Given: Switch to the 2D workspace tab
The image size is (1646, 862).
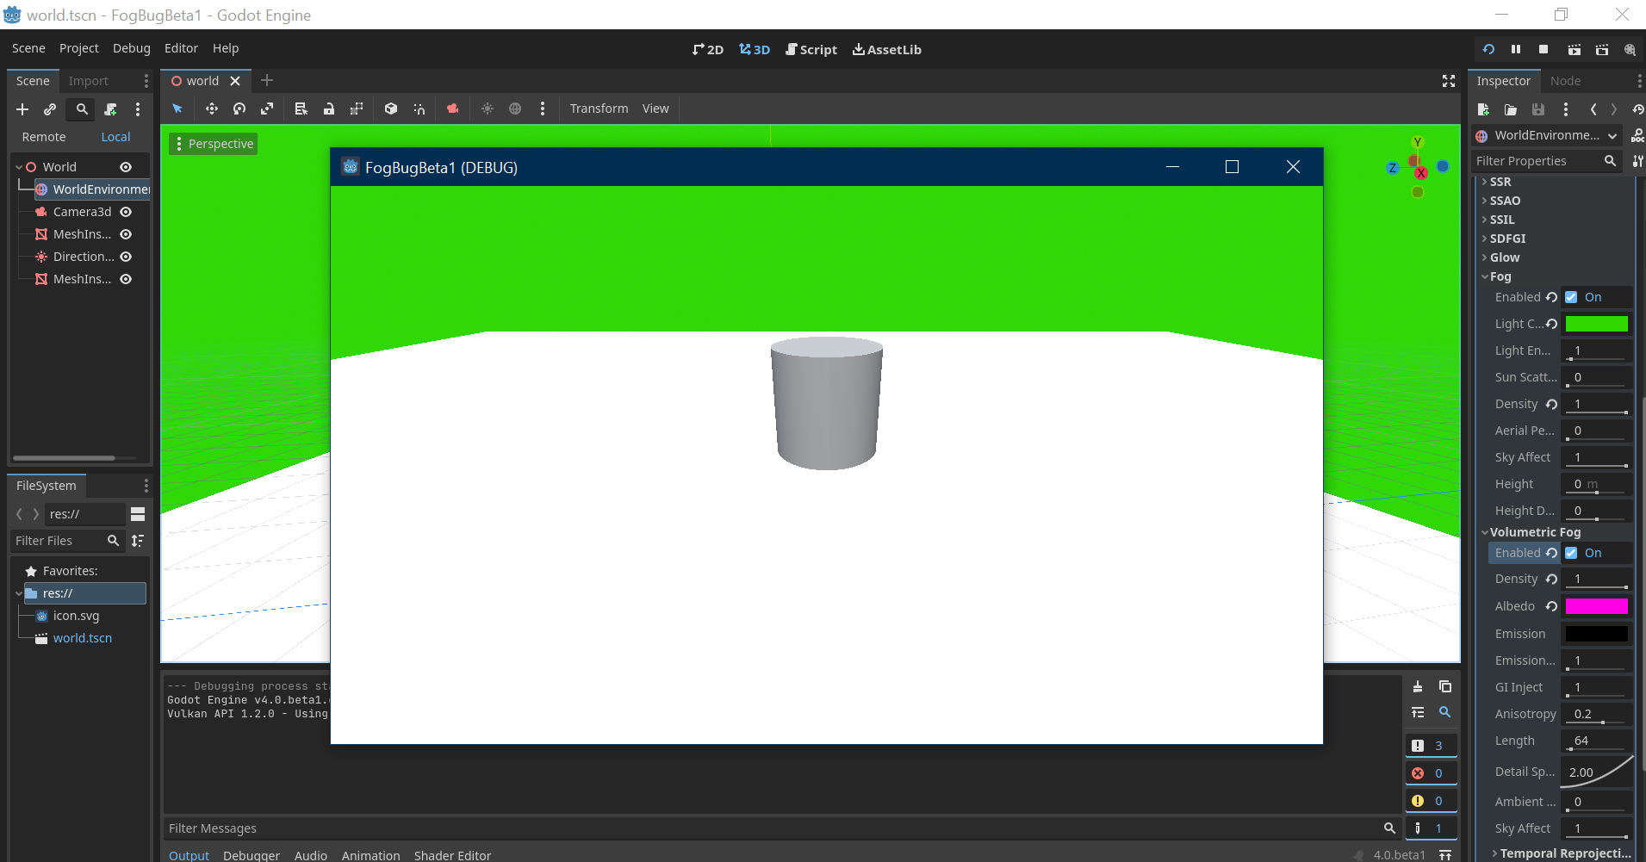Looking at the screenshot, I should coord(706,49).
